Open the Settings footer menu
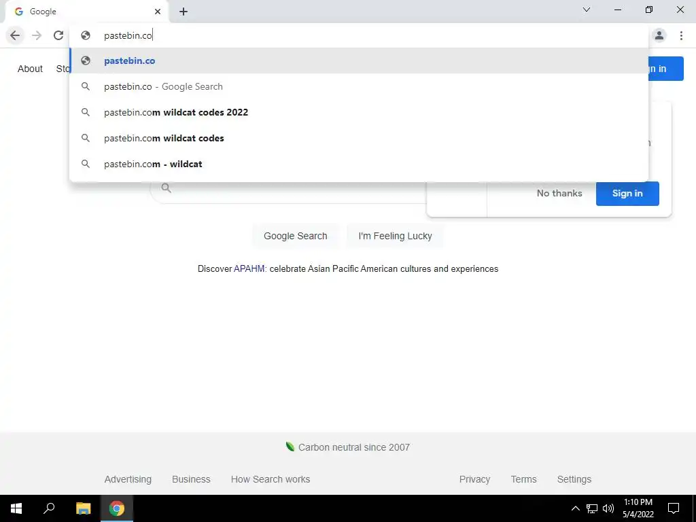Image resolution: width=696 pixels, height=522 pixels. [574, 479]
